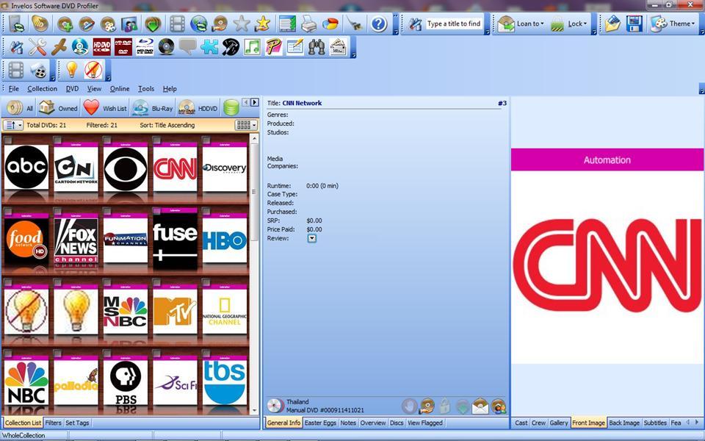This screenshot has width=705, height=441.
Task: Open the pie chart statistics icon
Action: coord(330,24)
